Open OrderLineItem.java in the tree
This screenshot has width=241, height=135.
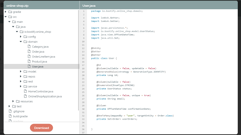click(43, 57)
